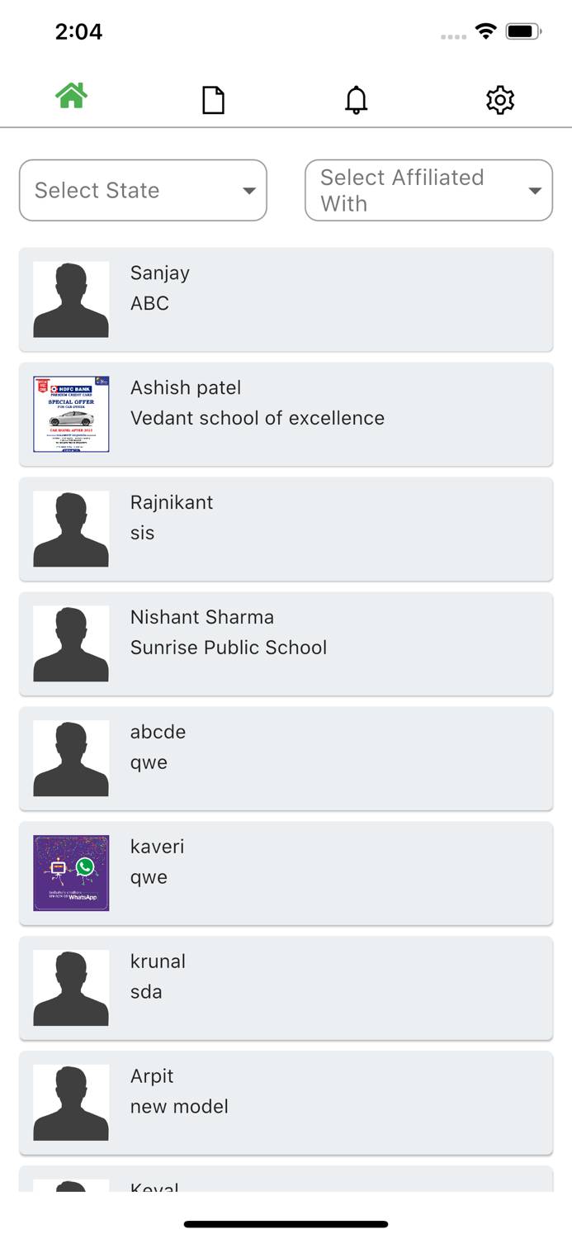Viewport: 572px width, 1239px height.
Task: Click the cellular signal dots icon
Action: coord(453,36)
